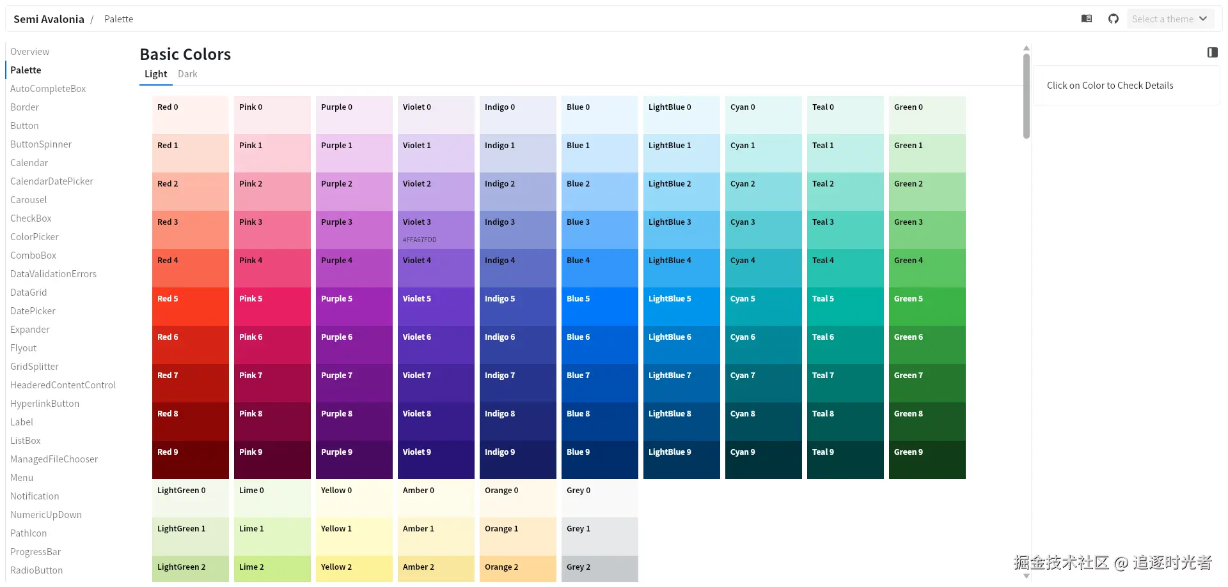Open the documentation book icon
This screenshot has width=1228, height=587.
(1087, 19)
